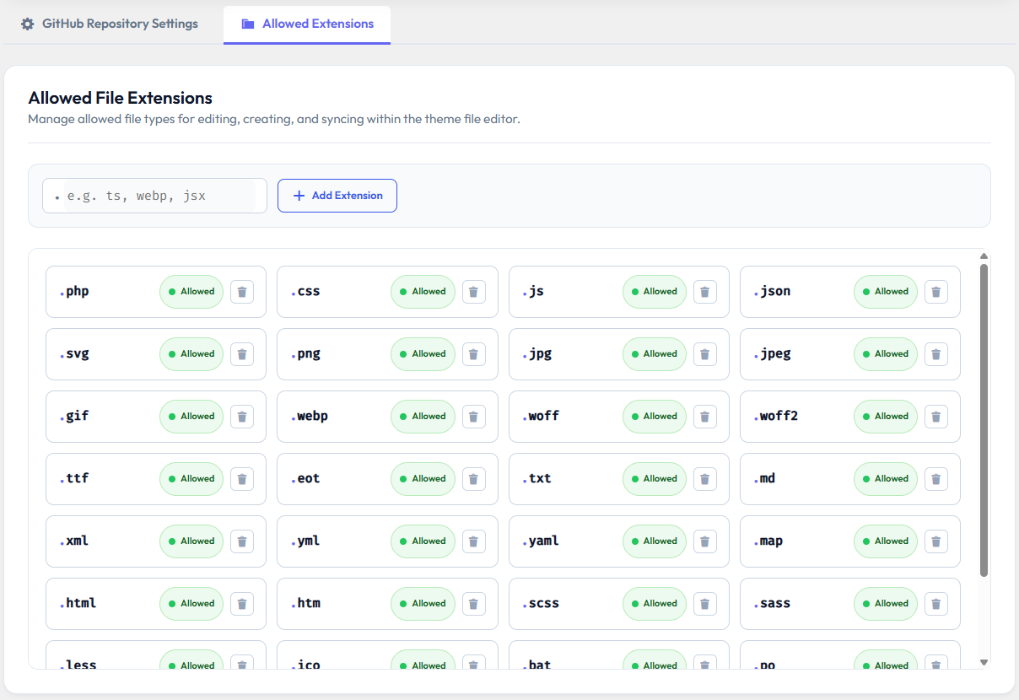The height and width of the screenshot is (700, 1019).
Task: Remove .html using its trash icon
Action: [x=242, y=604]
